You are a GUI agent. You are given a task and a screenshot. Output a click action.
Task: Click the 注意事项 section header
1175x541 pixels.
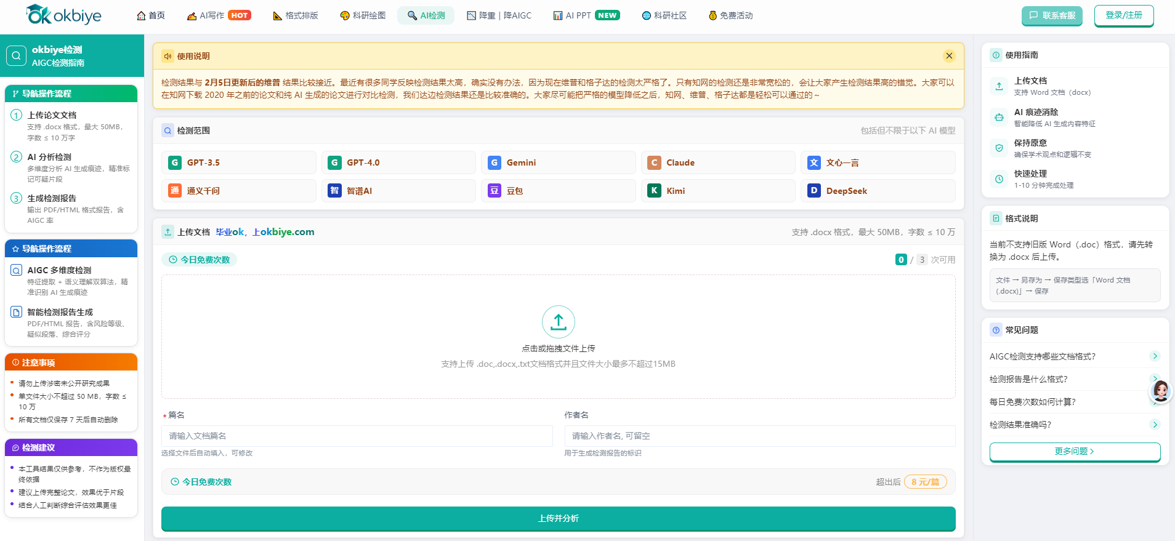[x=71, y=362]
